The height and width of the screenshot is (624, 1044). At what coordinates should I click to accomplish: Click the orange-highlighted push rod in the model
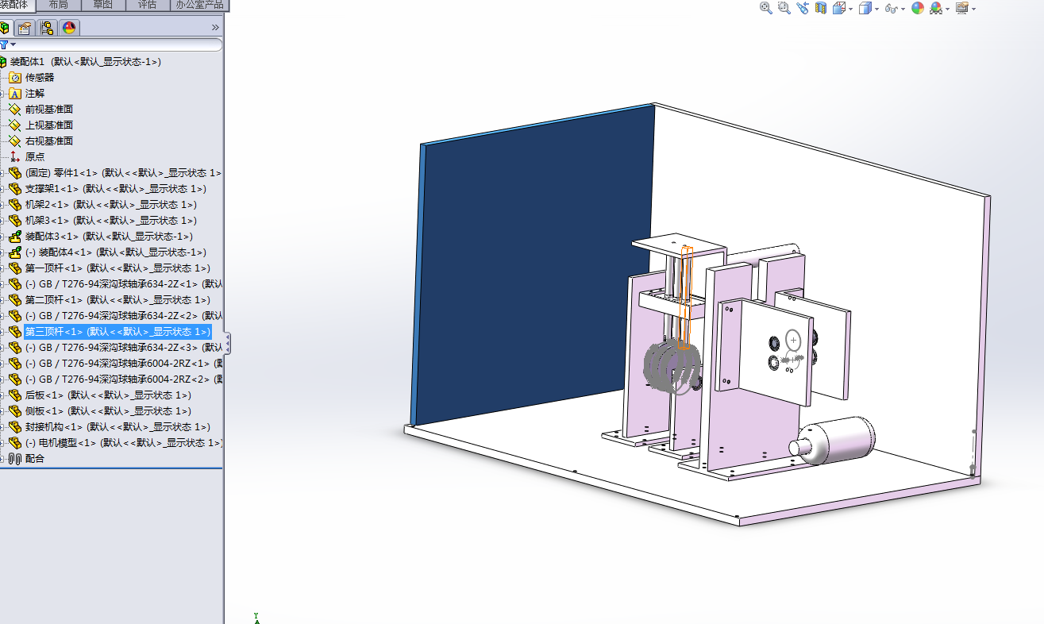[685, 297]
